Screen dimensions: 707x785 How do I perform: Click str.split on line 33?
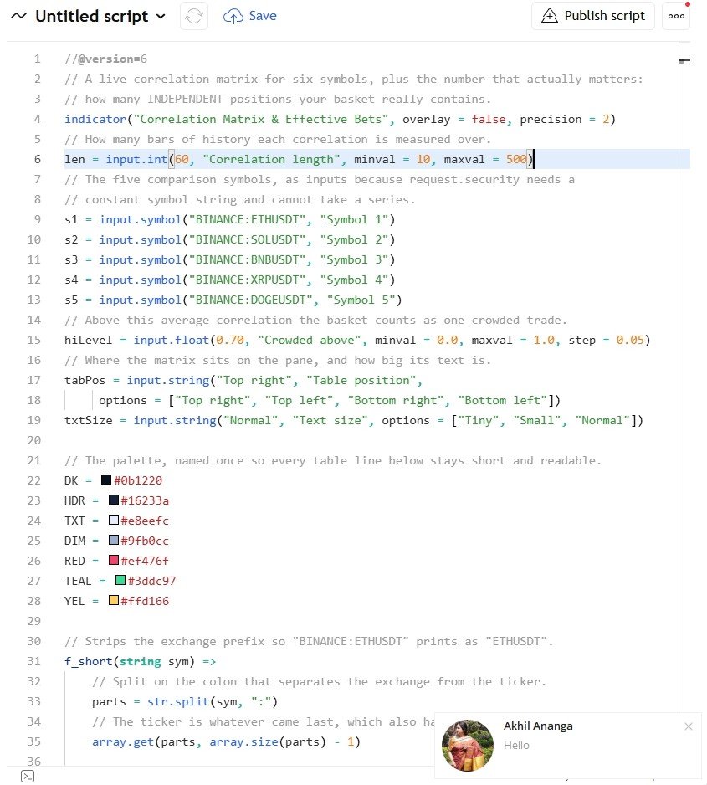178,702
